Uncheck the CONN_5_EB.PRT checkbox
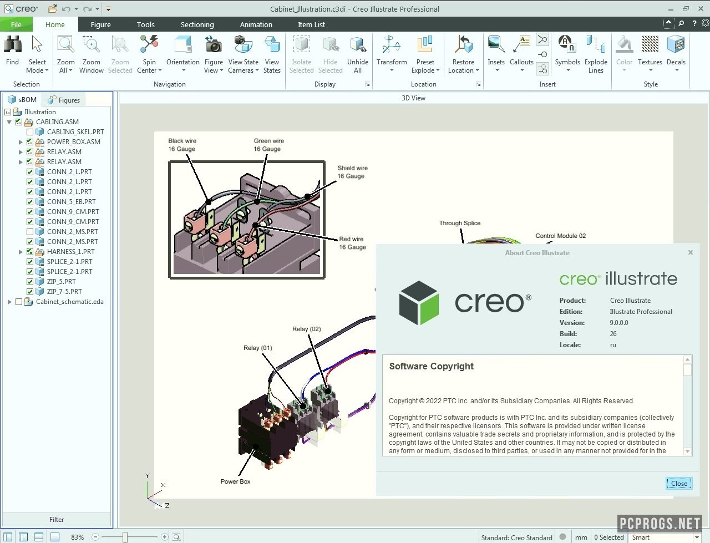The width and height of the screenshot is (710, 543). tap(30, 202)
